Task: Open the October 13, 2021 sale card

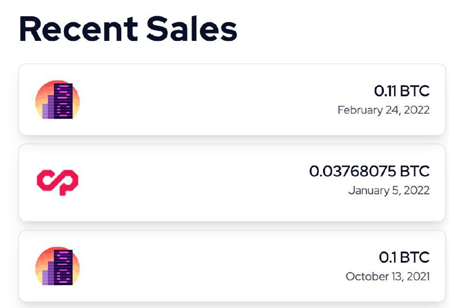Action: [x=232, y=266]
